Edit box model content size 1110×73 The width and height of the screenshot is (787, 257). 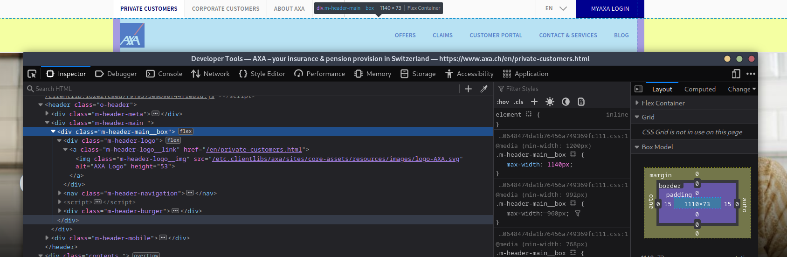[697, 204]
